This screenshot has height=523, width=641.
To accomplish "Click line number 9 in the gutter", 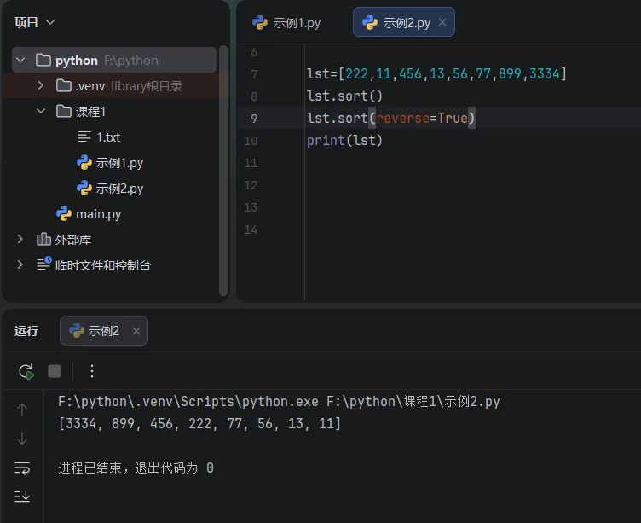I will tap(254, 119).
